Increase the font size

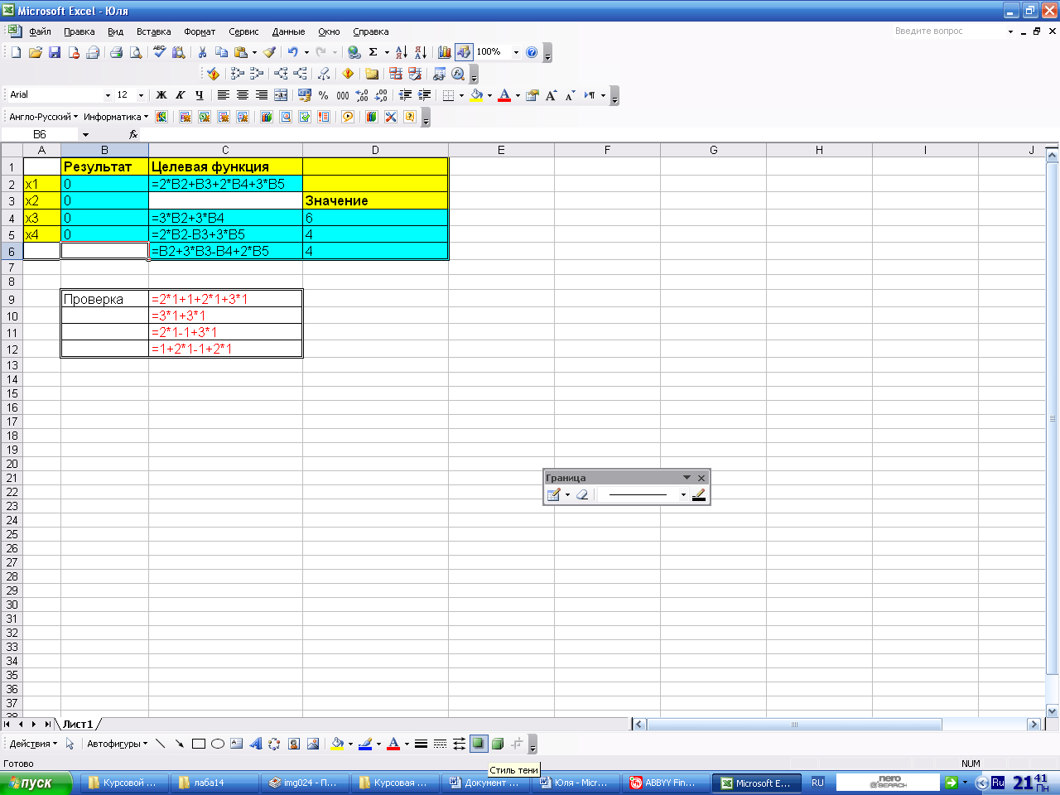point(552,95)
